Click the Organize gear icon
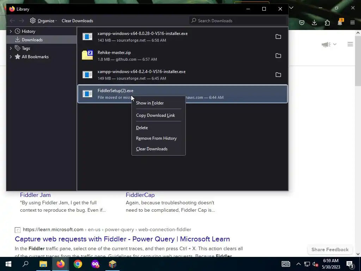361x271 pixels. pos(33,21)
